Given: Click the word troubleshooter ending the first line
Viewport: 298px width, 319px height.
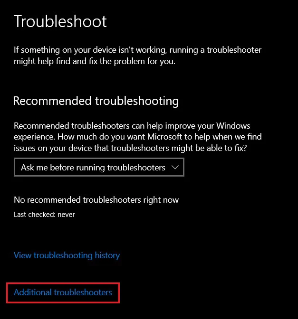Looking at the screenshot, I should point(234,50).
